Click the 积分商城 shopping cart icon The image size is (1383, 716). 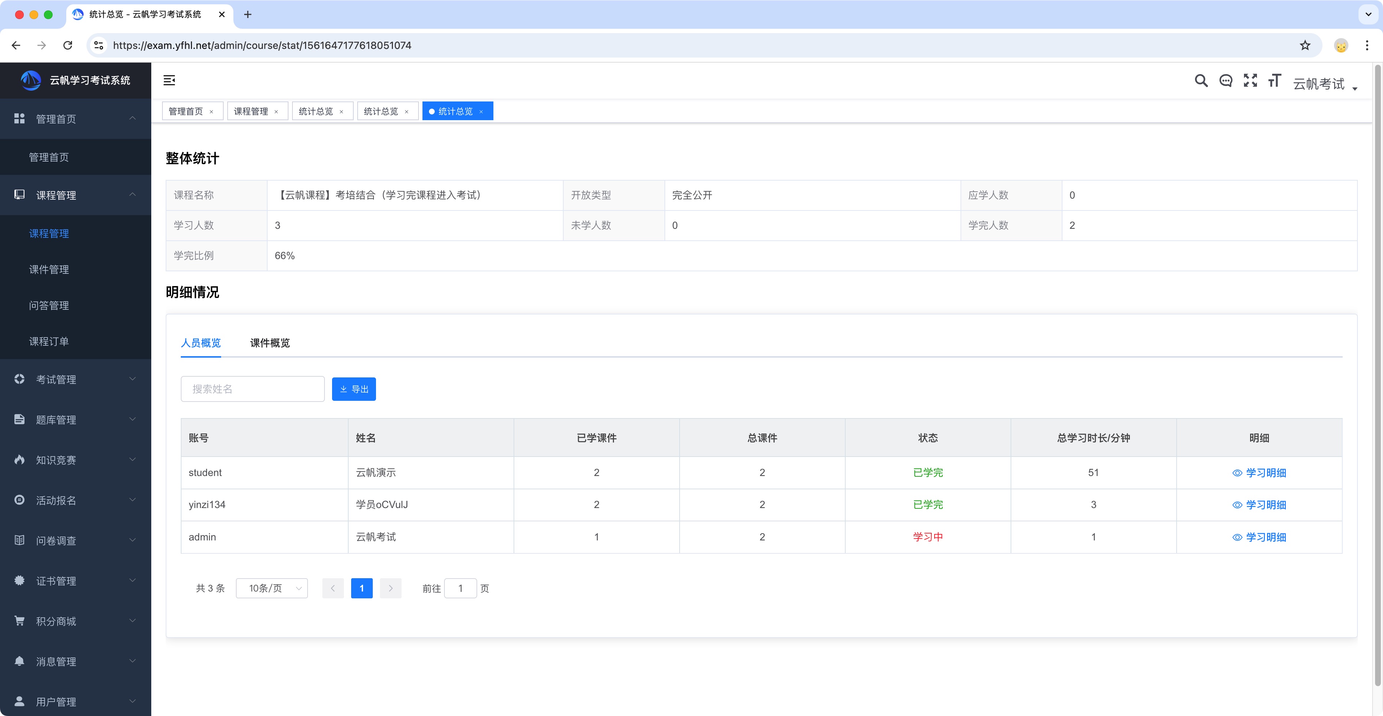(19, 621)
